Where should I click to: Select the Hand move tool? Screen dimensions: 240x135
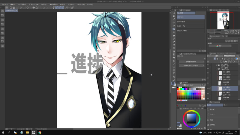174,16
